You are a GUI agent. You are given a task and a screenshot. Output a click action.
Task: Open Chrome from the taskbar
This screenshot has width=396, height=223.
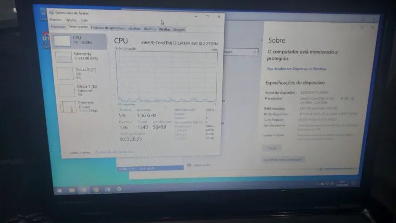coord(96,190)
